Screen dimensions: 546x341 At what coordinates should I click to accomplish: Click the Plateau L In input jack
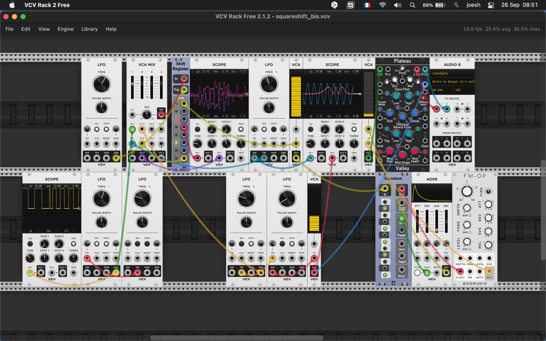pyautogui.click(x=380, y=69)
